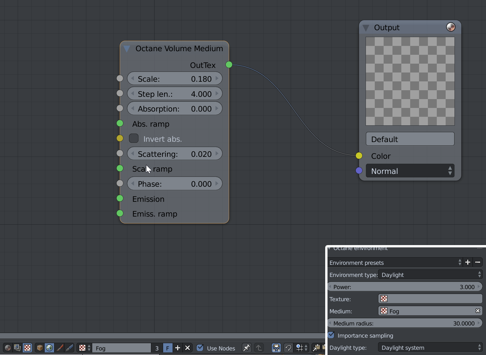This screenshot has width=486, height=355.
Task: Decrease the Scale value with left arrow
Action: point(133,79)
